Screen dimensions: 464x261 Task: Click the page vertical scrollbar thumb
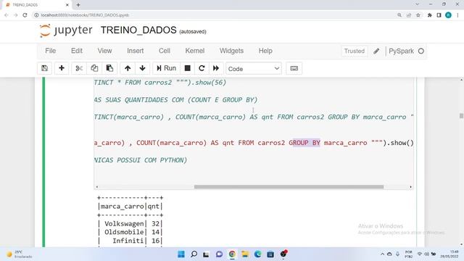point(461,116)
